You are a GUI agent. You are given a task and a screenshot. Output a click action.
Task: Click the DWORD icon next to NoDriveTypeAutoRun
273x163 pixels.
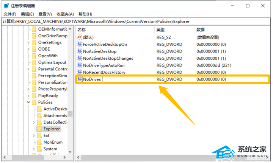point(80,65)
